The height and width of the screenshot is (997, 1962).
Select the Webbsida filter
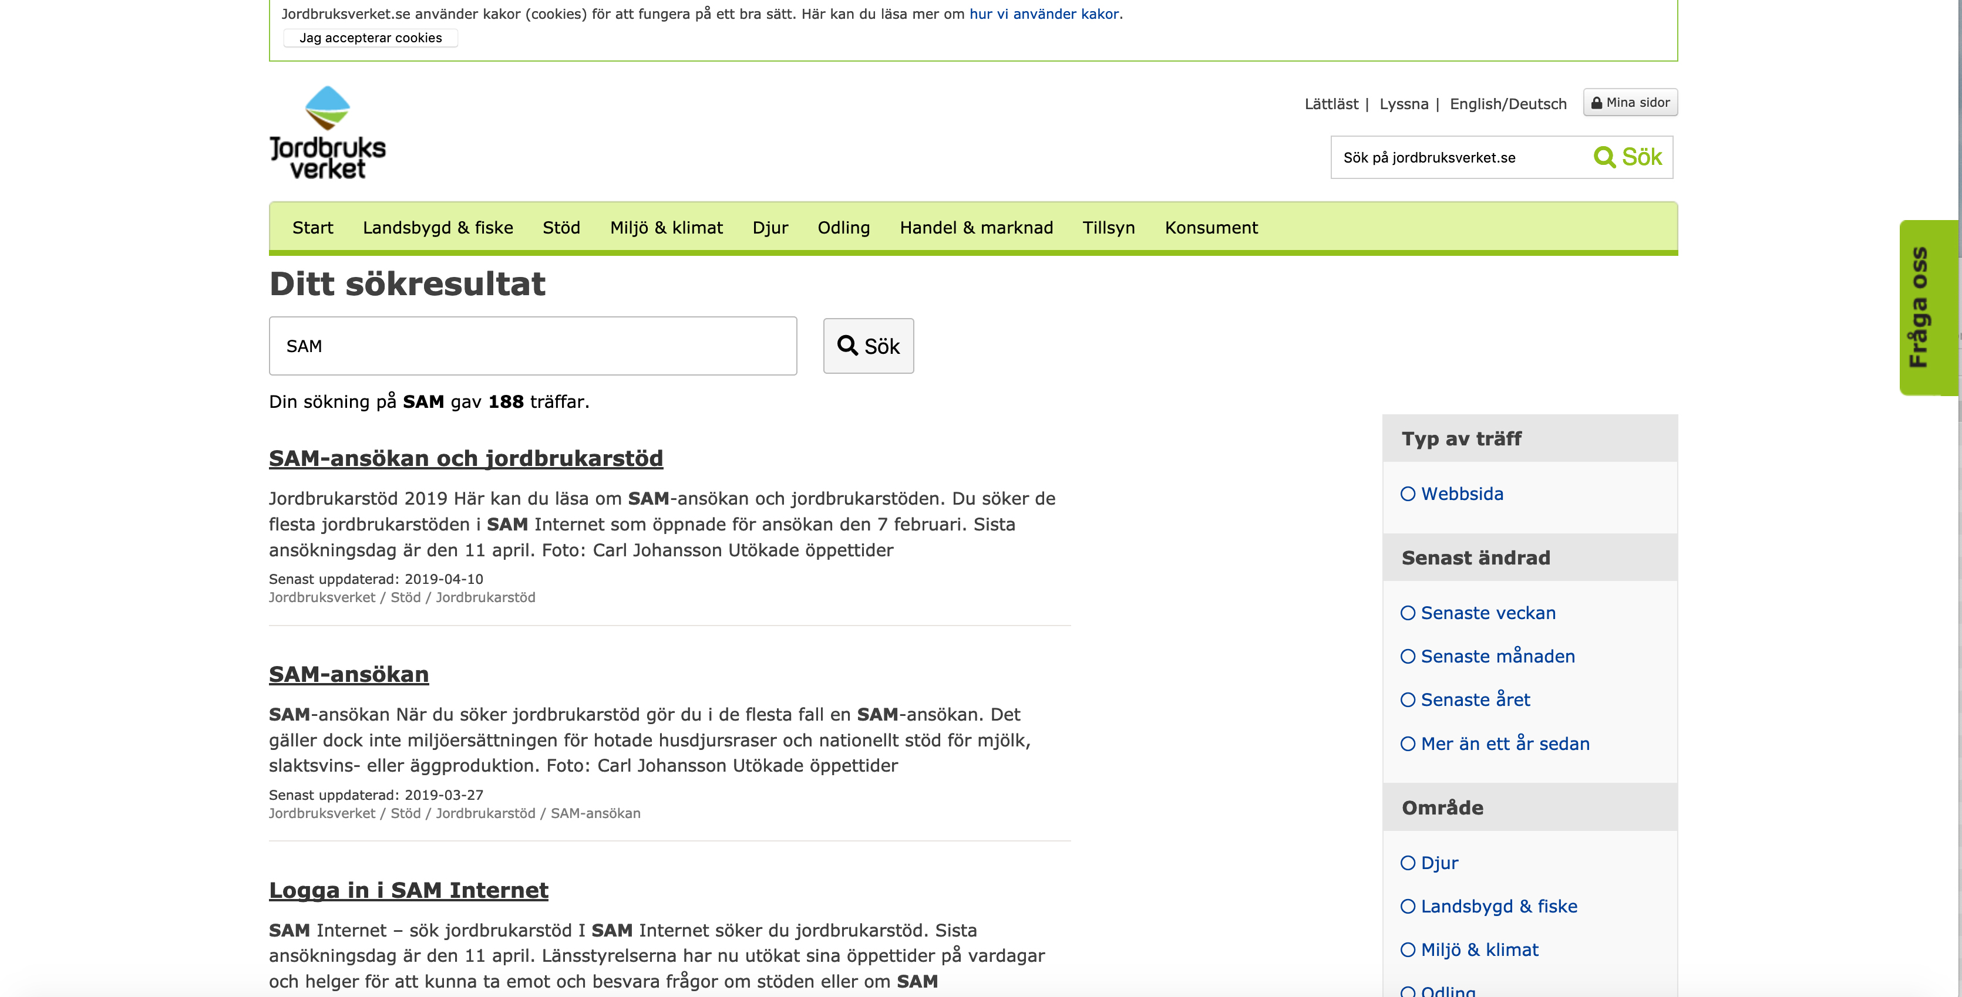(1452, 494)
